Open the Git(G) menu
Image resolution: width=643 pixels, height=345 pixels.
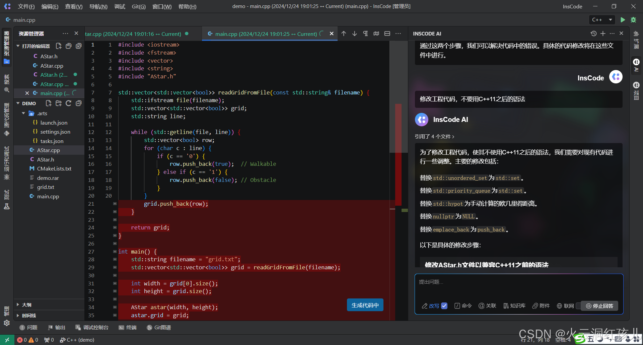[x=139, y=6]
